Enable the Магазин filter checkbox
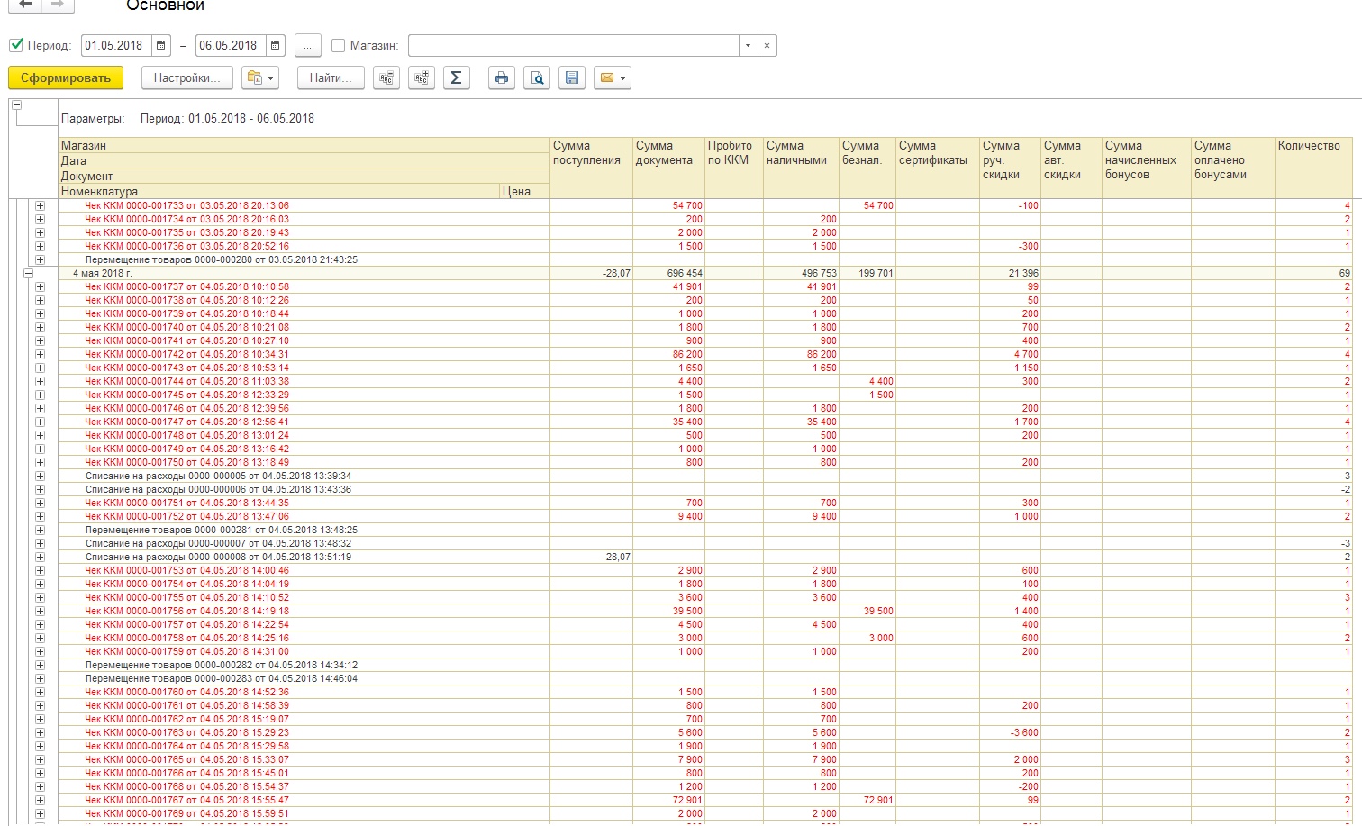Viewport: 1362px width, 826px height. (339, 46)
